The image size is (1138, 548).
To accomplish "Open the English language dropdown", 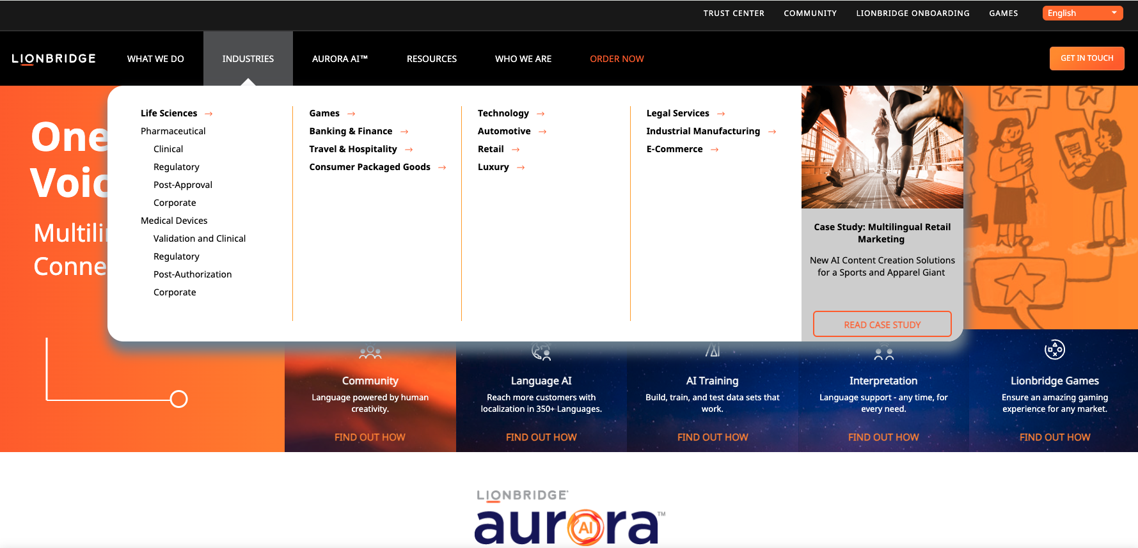I will (1082, 13).
